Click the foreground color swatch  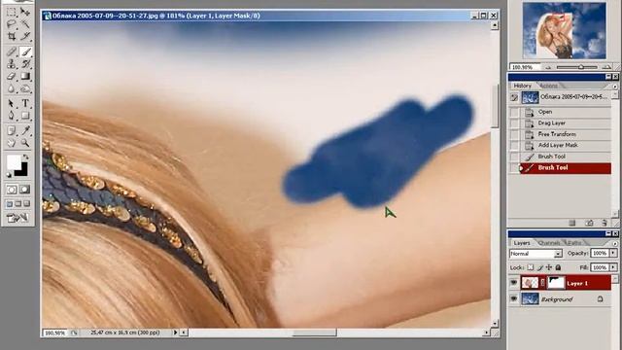click(14, 162)
